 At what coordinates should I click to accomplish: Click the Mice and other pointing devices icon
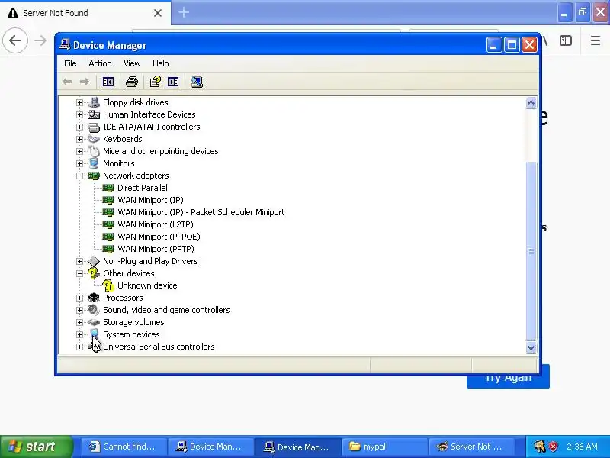(x=93, y=151)
